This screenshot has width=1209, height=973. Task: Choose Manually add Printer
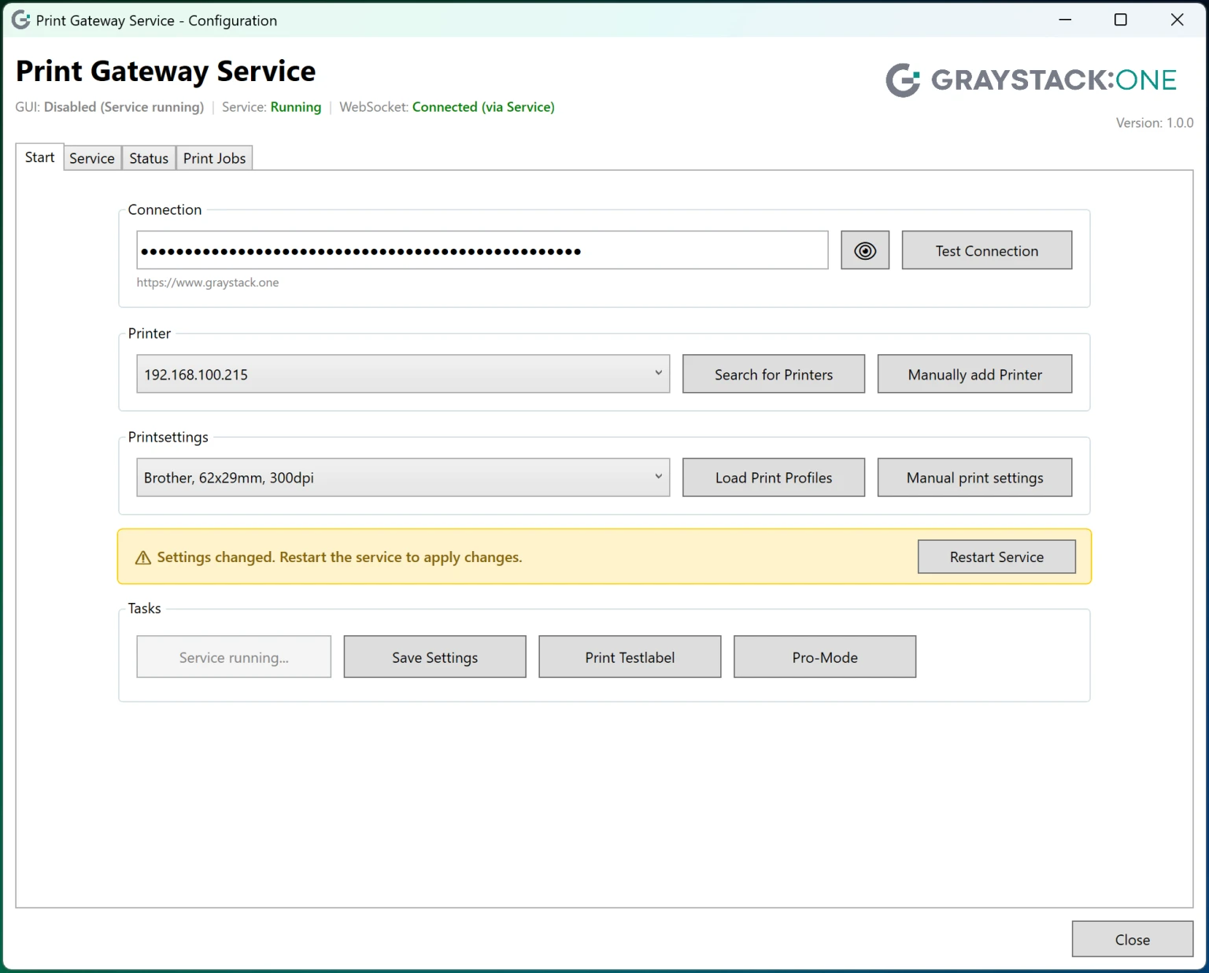click(974, 374)
